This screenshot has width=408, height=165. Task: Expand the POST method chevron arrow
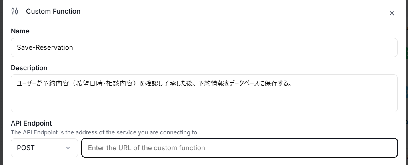(68, 148)
